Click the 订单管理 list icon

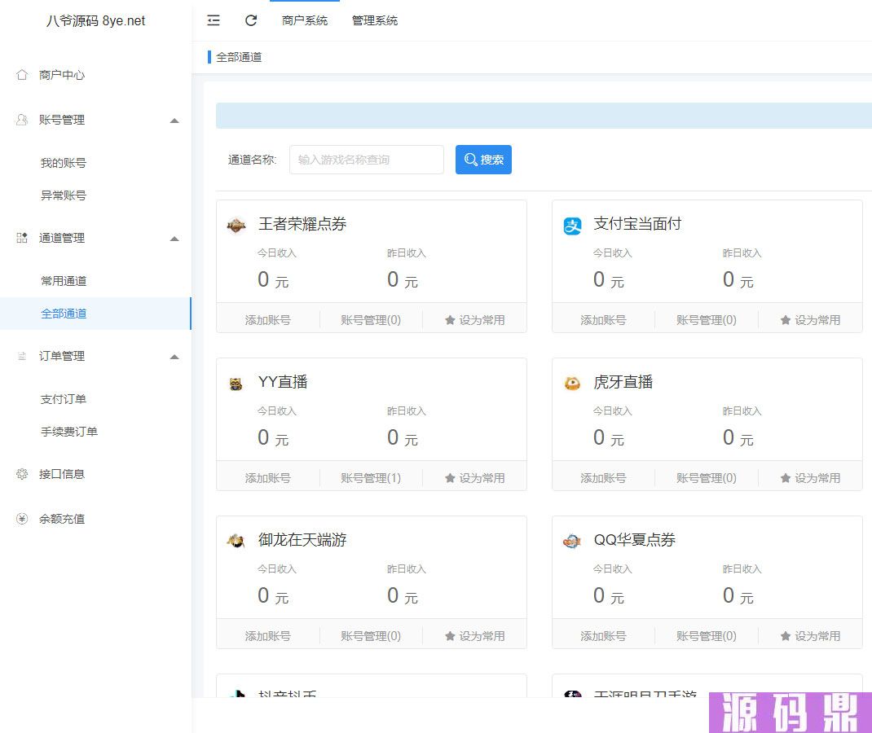[x=22, y=356]
